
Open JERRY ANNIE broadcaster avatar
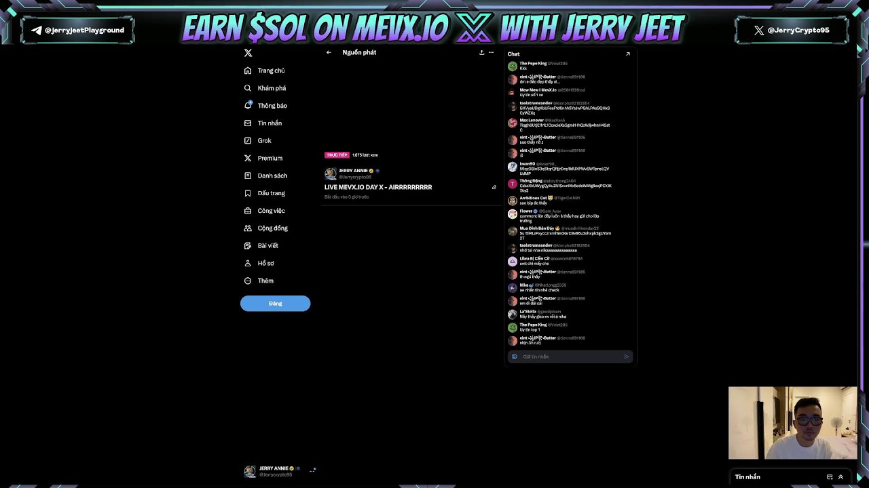[x=331, y=174]
